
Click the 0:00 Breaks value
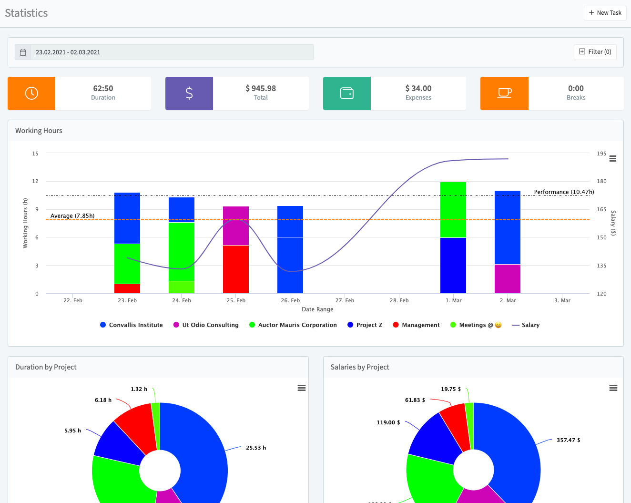(576, 88)
